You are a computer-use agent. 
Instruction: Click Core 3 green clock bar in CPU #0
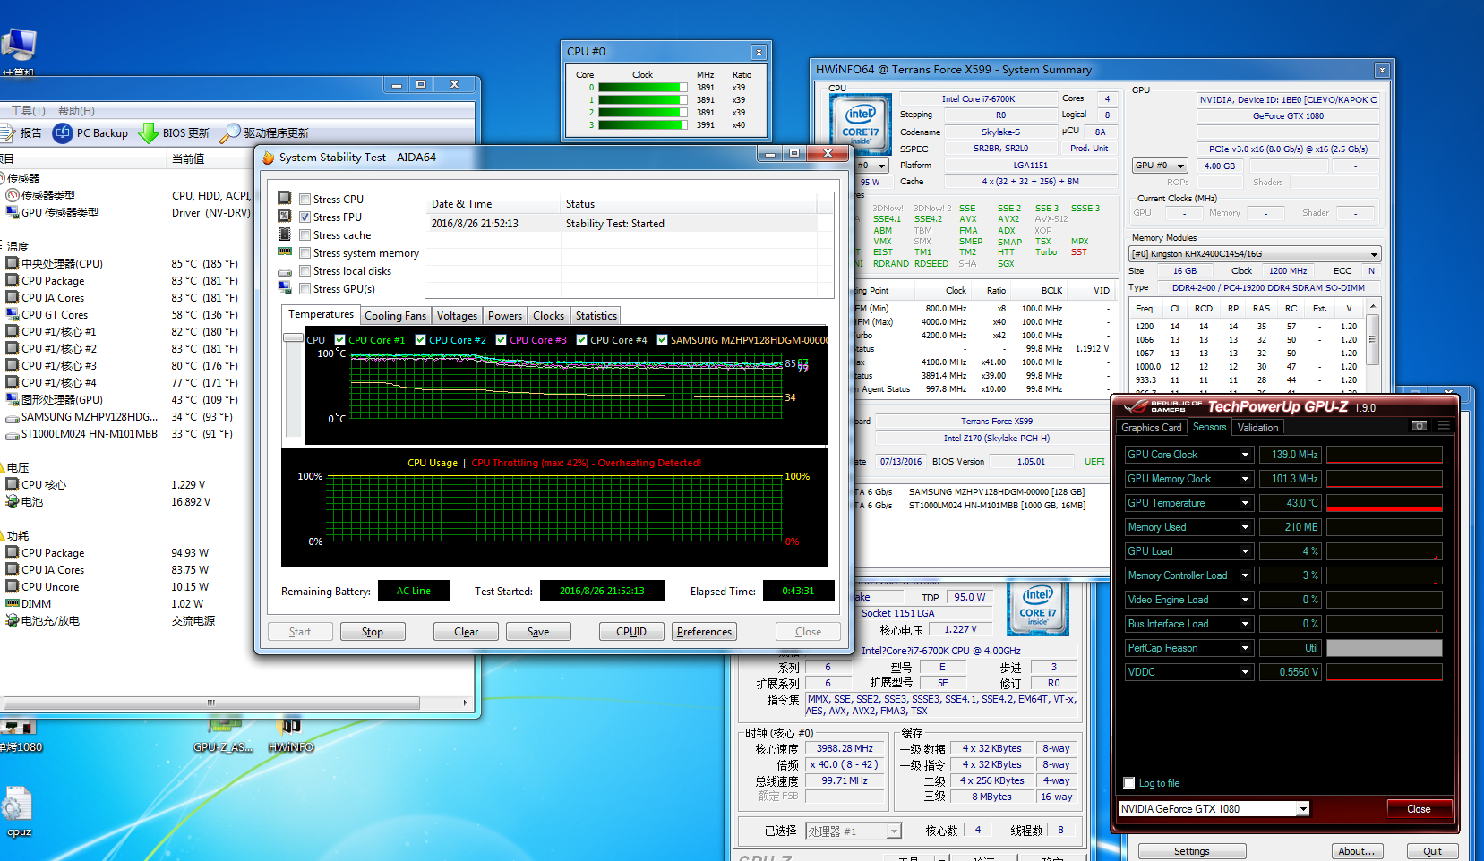643,125
